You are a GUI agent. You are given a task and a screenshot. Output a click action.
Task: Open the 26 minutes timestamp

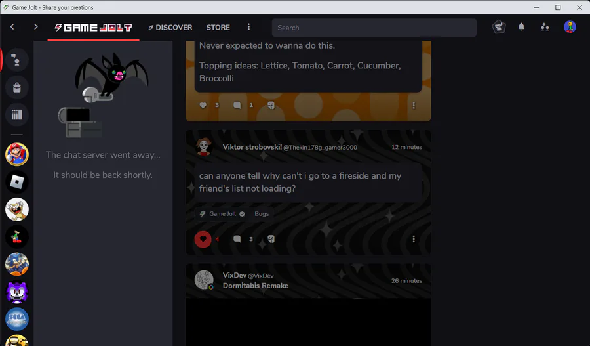tap(406, 281)
